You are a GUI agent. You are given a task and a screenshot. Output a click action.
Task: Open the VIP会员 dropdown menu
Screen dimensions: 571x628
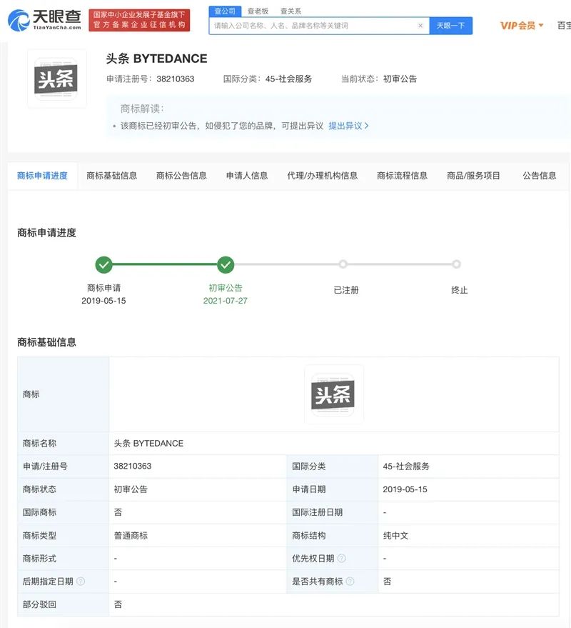point(522,26)
